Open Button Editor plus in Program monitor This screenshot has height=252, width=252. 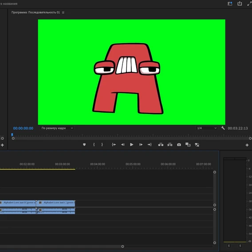(247, 145)
